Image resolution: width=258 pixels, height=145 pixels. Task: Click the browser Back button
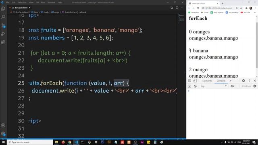[x=189, y=8]
